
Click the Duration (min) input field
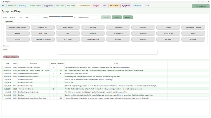click(94, 17)
